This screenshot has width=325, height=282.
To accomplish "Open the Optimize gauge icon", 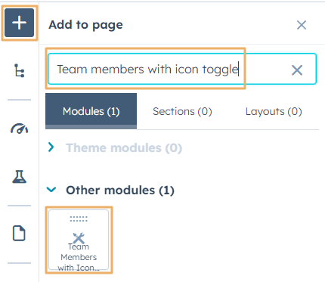I will (x=19, y=129).
